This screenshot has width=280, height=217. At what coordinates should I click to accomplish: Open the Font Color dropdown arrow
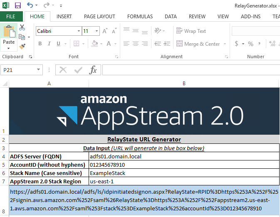point(115,44)
